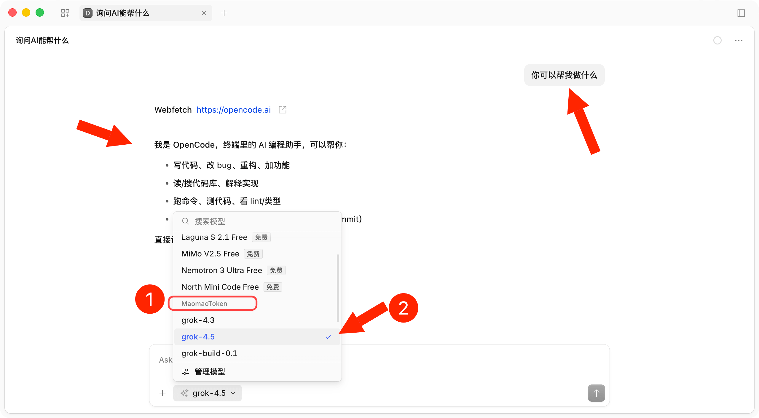
Task: Select North Mini Code Free model
Action: [257, 287]
